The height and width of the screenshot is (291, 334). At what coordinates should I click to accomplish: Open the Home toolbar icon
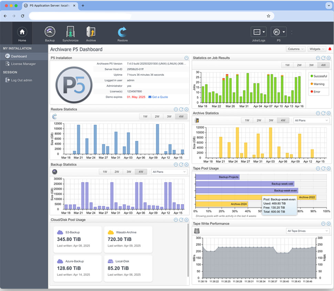pyautogui.click(x=22, y=32)
